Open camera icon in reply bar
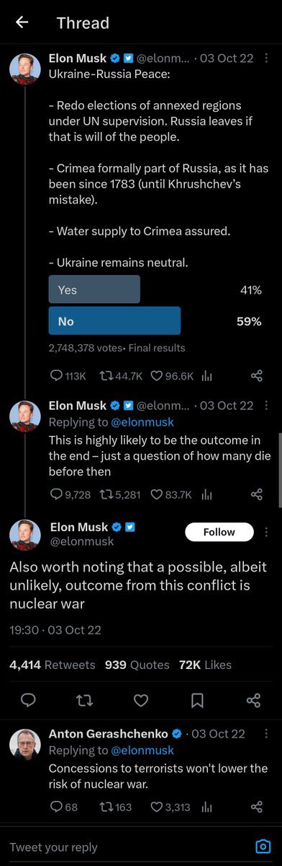 (263, 847)
